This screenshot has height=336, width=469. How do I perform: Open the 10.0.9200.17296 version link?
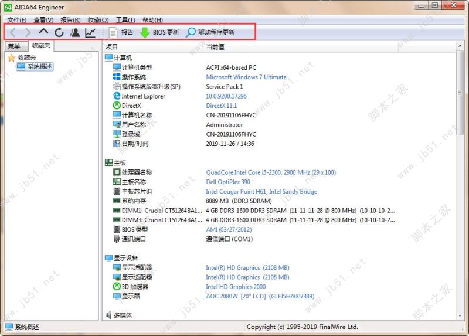click(x=226, y=96)
